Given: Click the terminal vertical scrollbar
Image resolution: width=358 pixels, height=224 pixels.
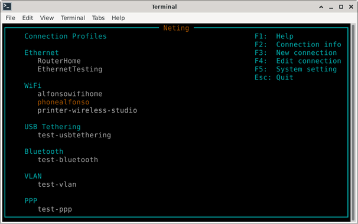Looking at the screenshot, I should (353, 122).
